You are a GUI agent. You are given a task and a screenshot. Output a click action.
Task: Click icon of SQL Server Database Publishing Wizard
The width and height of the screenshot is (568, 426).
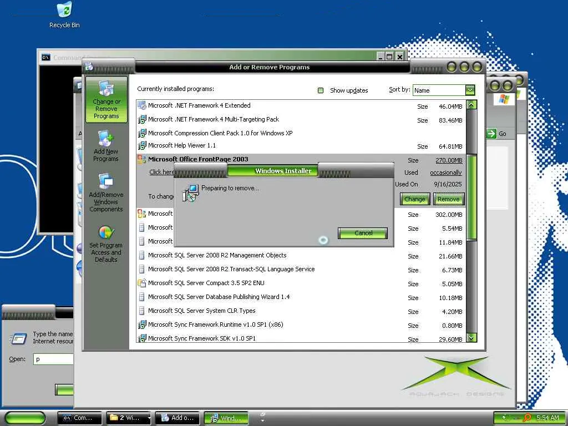click(x=141, y=297)
